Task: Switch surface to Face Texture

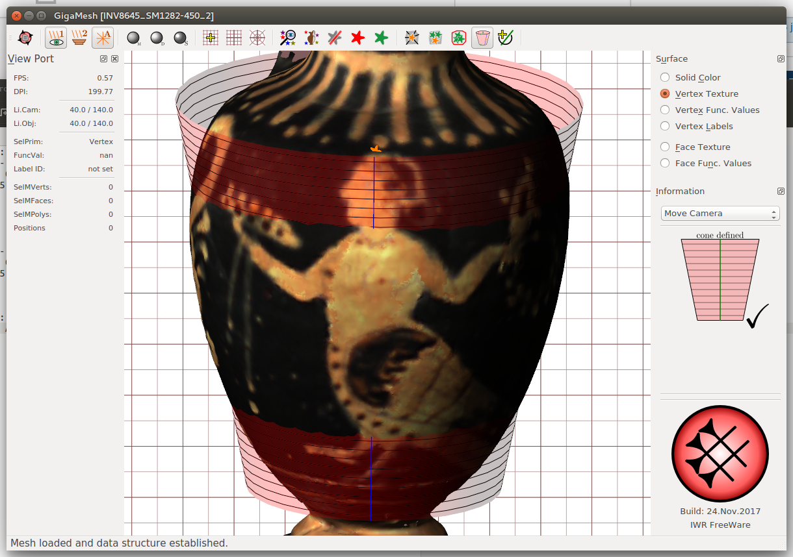Action: pos(695,147)
